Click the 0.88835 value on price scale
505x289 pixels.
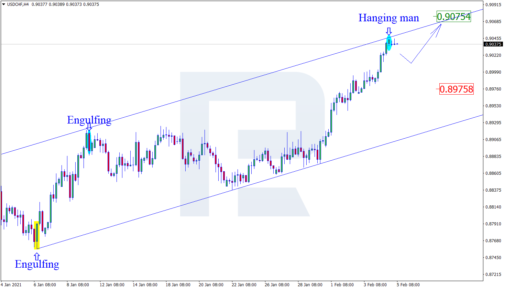pos(493,157)
